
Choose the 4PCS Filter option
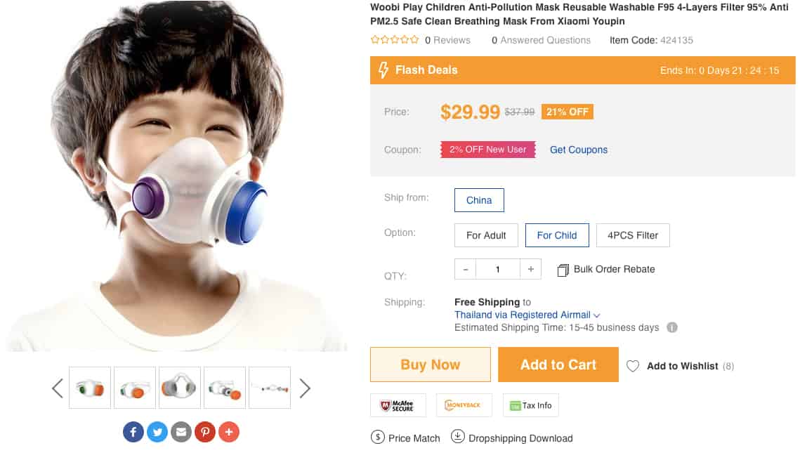[x=633, y=235]
